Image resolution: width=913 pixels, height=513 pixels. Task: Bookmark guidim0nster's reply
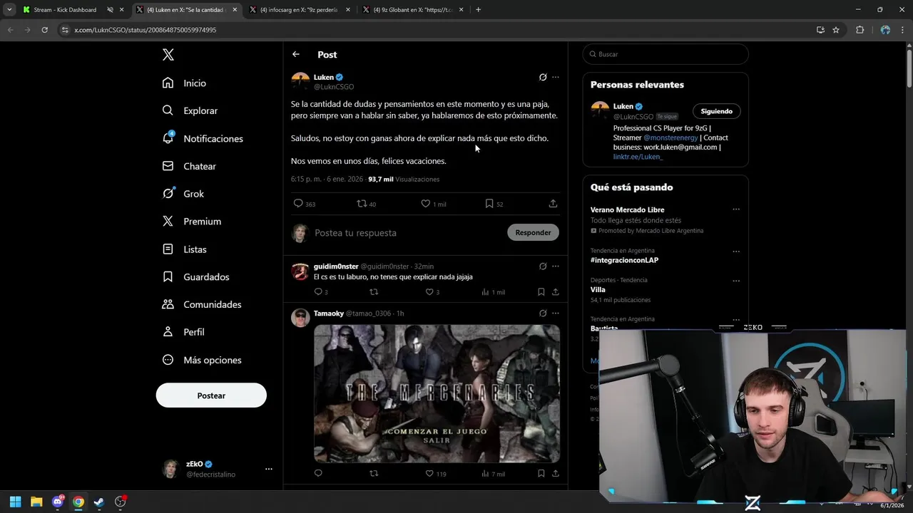coord(541,292)
